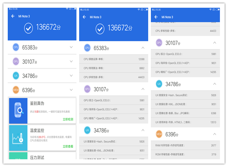Collapse the CPU section in middle screen

pos(143,48)
